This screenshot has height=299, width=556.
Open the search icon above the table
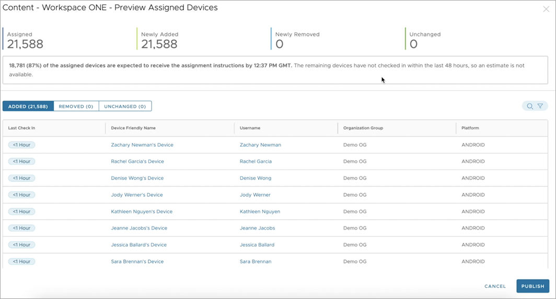pyautogui.click(x=530, y=106)
